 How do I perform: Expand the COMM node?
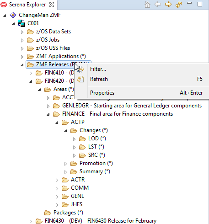point(57,188)
